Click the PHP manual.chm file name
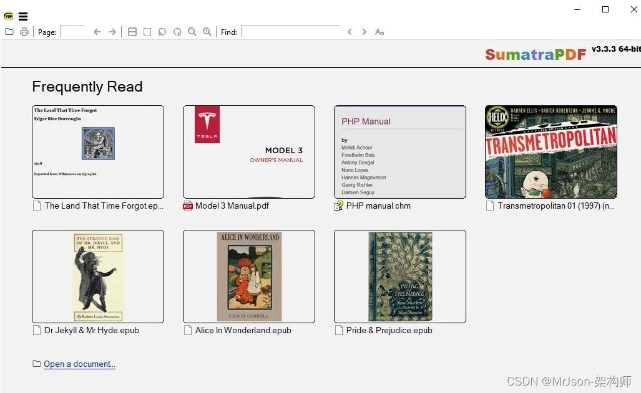The height and width of the screenshot is (393, 641). [x=378, y=206]
